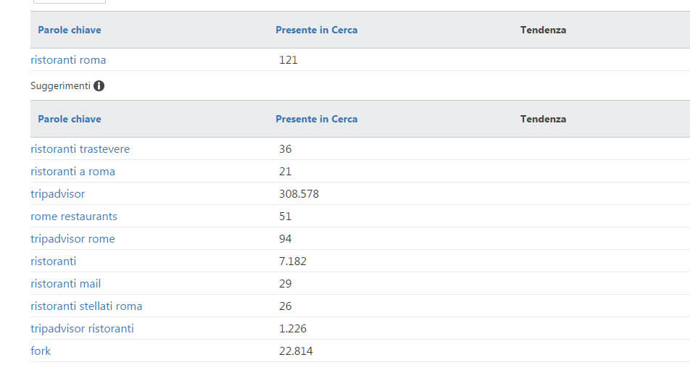The image size is (690, 365).
Task: Click the 'fork' keyword link
Action: point(41,351)
